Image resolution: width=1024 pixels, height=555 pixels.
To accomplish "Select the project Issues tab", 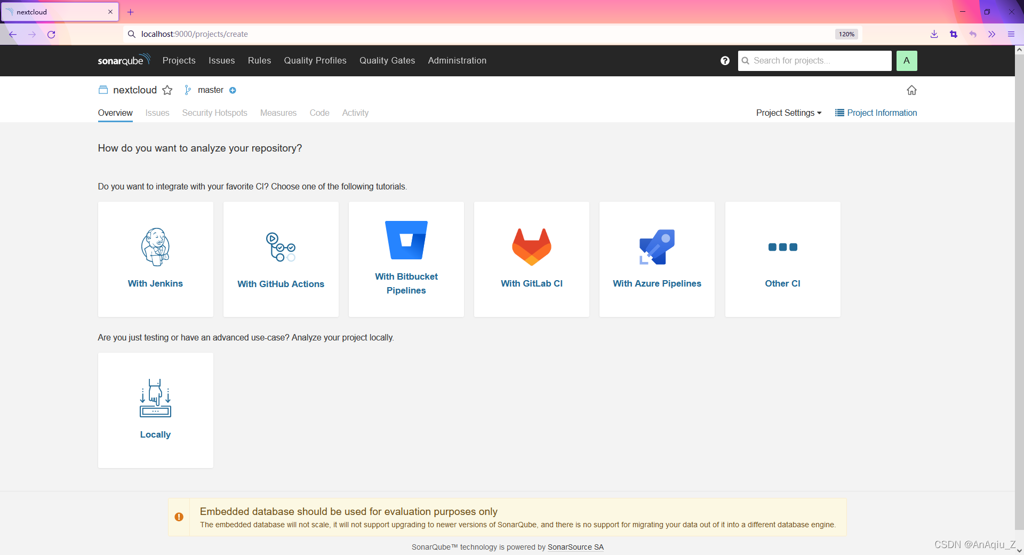I will [x=157, y=113].
